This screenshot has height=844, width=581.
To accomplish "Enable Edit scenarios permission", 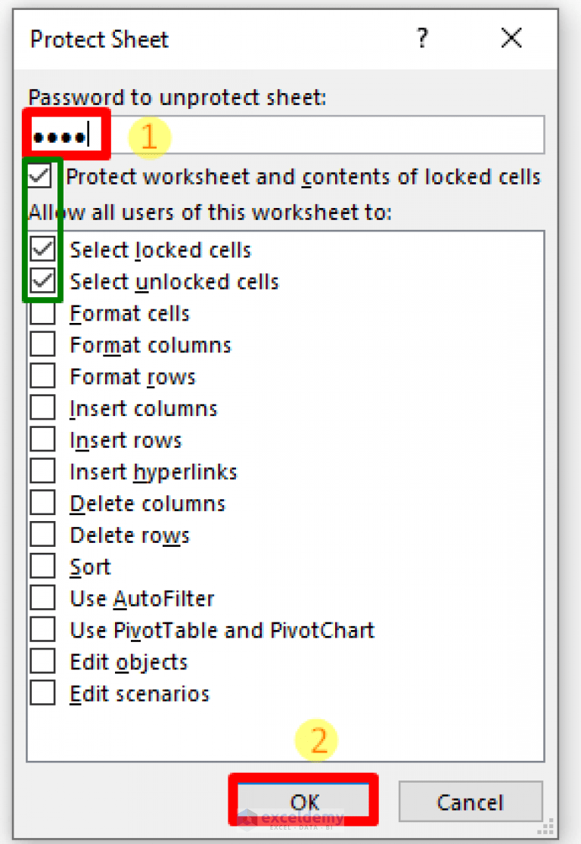I will point(44,693).
